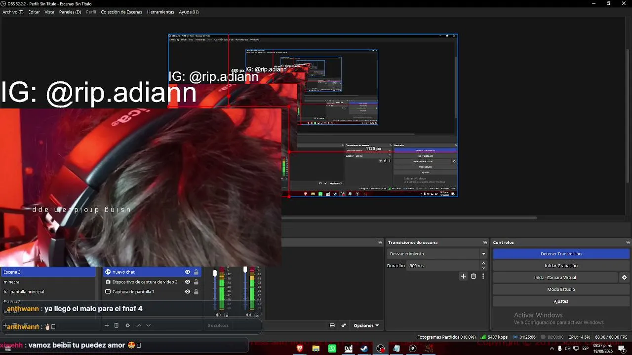Viewport: 632px width, 355px height.
Task: Toggle visibility of the nuevo chat source
Action: tap(188, 272)
